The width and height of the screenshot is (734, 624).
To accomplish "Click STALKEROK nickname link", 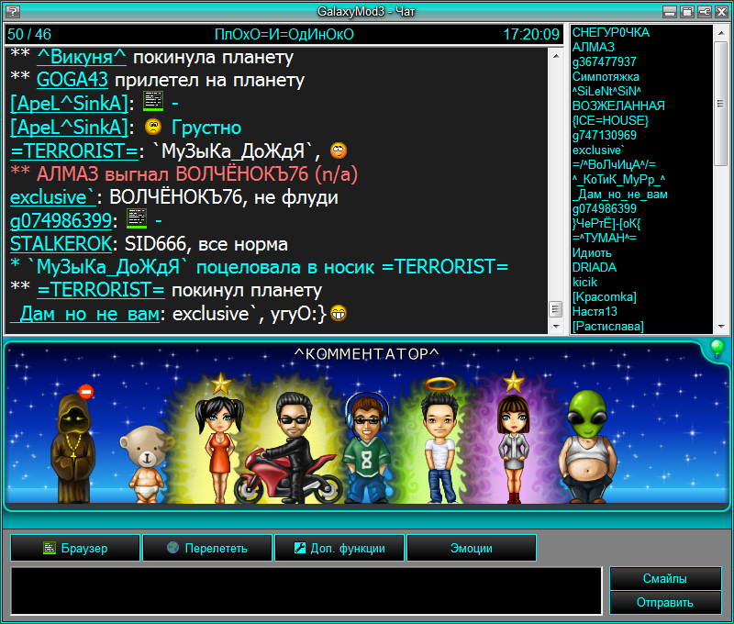I will pyautogui.click(x=61, y=244).
